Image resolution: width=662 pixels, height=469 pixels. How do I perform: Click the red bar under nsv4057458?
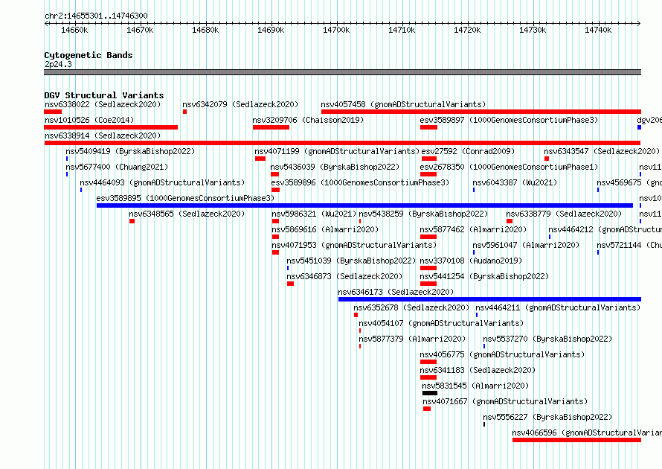[x=481, y=112]
